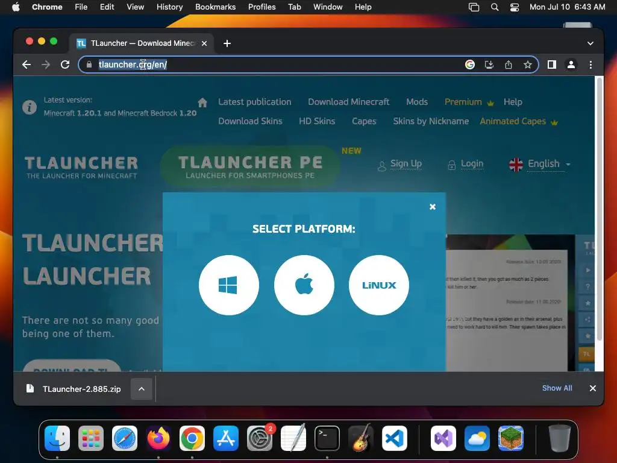Click the latest version info icon
The image size is (617, 463).
click(x=30, y=107)
